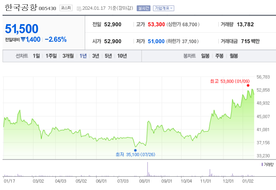Select the 10년 line chart period

(122, 56)
